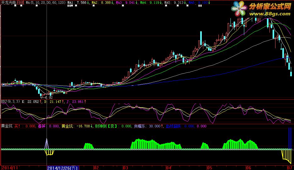
Task: Jump to the 05 month marker
Action: pos(209,167)
